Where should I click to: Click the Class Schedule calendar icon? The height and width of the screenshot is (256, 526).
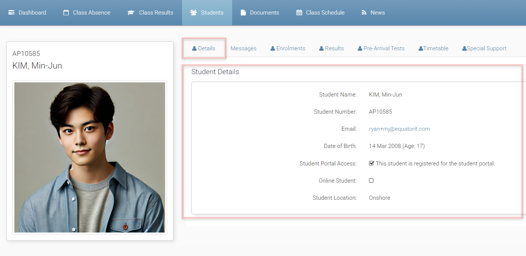(x=299, y=13)
